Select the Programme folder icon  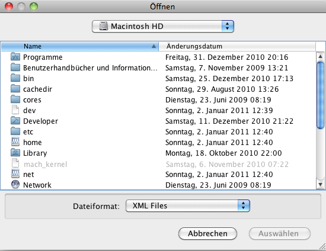tap(15, 57)
